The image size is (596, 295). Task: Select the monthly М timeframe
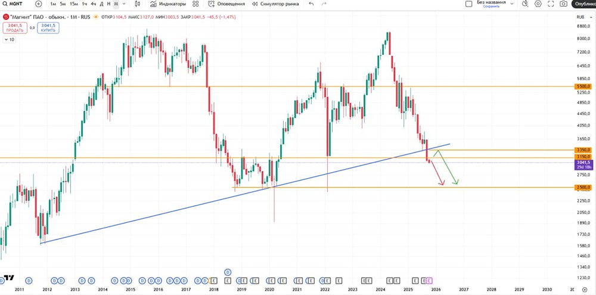(x=116, y=4)
